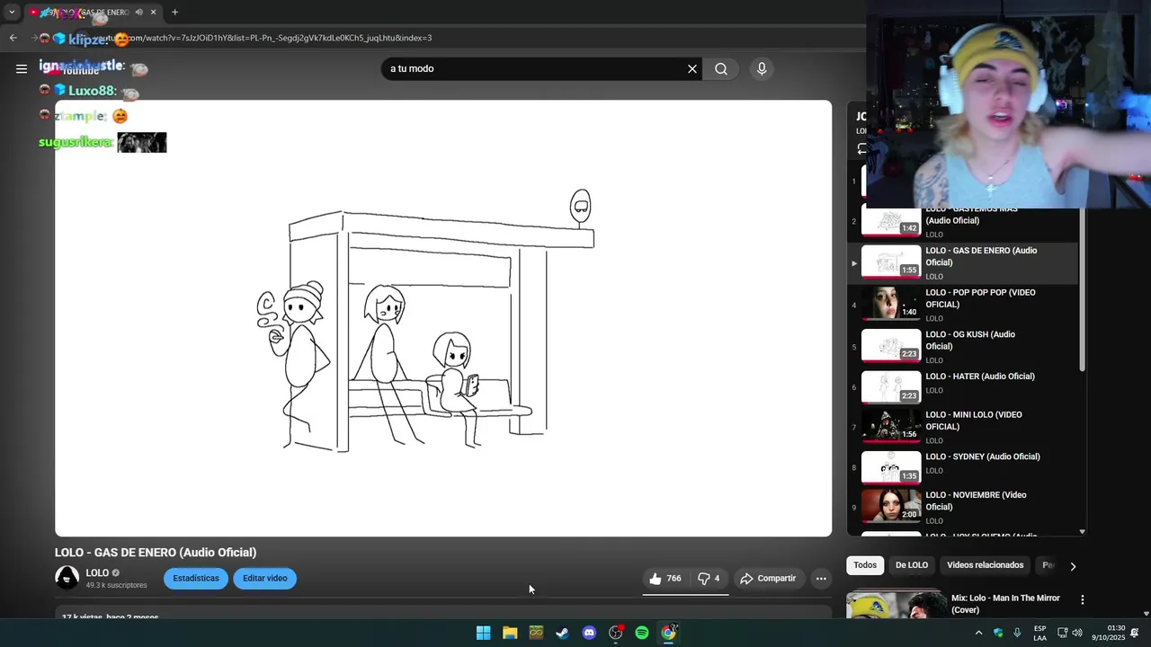Dislike the video with thumbs down
The image size is (1151, 647).
tap(709, 579)
